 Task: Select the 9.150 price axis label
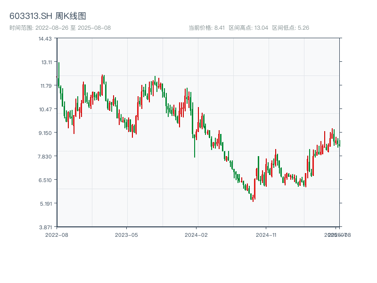tap(45, 133)
